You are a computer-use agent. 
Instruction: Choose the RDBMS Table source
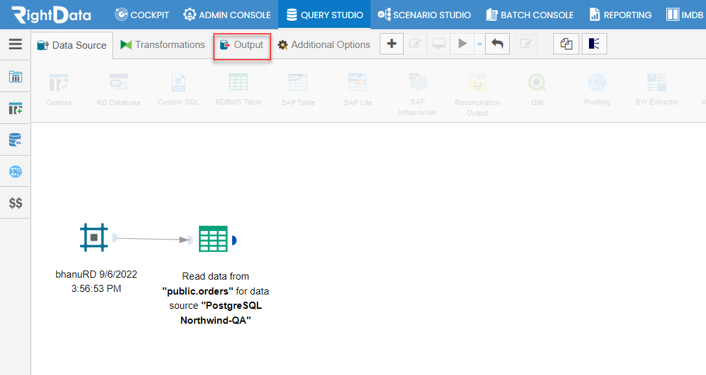pos(238,90)
